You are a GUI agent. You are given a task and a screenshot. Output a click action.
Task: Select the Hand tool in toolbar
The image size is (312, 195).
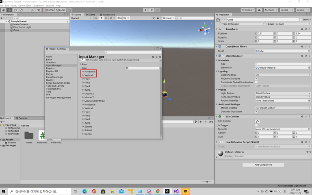point(3,10)
